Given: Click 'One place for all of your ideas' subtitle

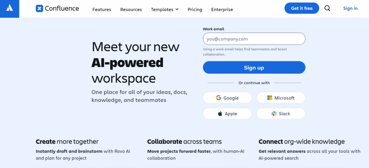Looking at the screenshot, I should click(x=139, y=96).
